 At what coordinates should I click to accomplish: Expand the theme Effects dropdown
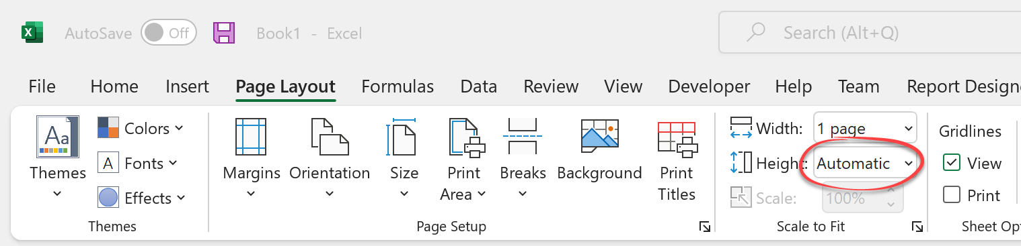click(141, 198)
